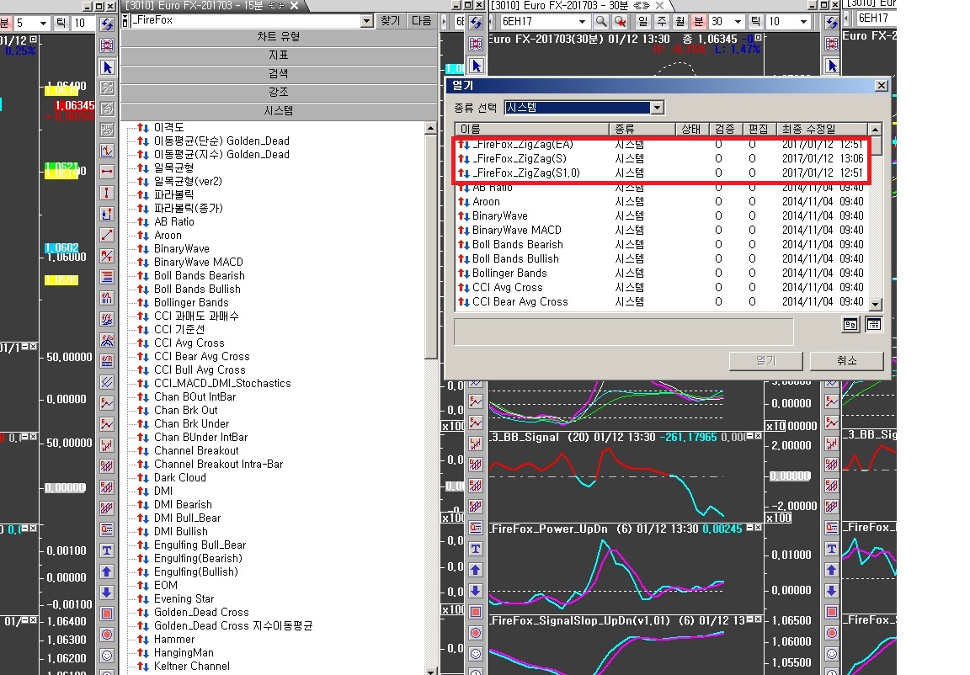970x675 pixels.
Task: Click the red circle tool in middle toolbar
Action: 477,633
